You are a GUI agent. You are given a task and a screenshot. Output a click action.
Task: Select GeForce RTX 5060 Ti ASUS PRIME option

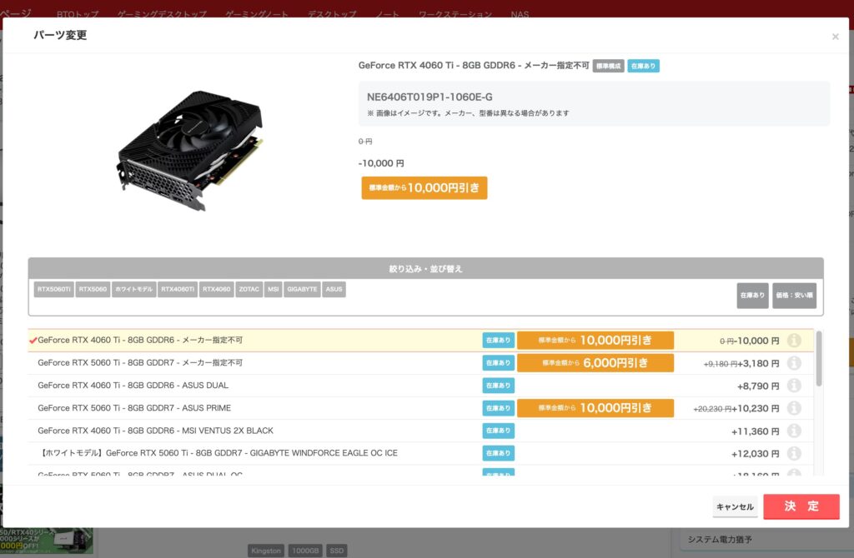[134, 408]
